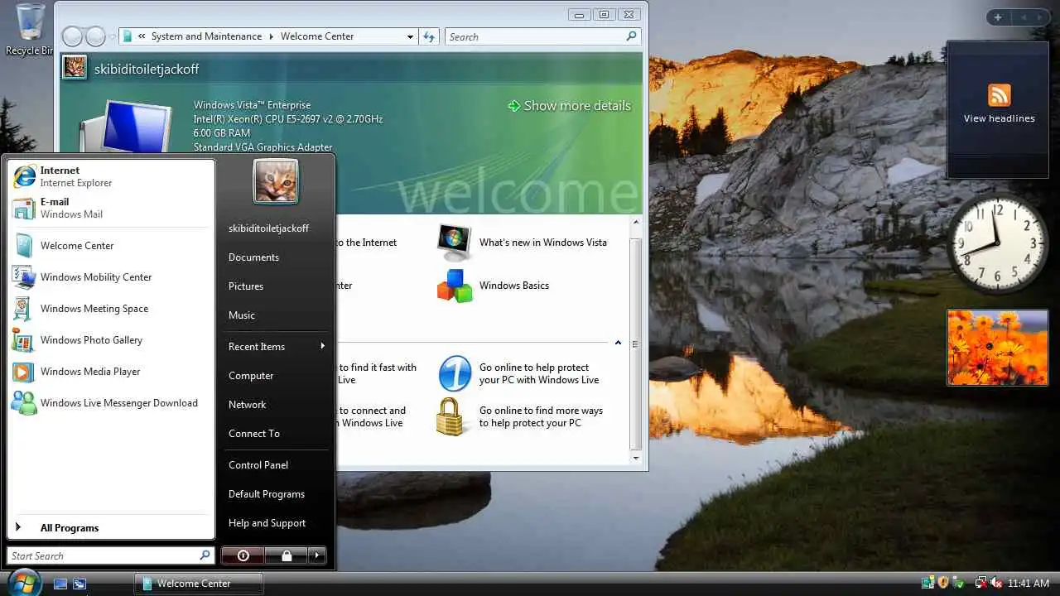Click the Windows Live OneCare protect PC icon

coord(455,373)
